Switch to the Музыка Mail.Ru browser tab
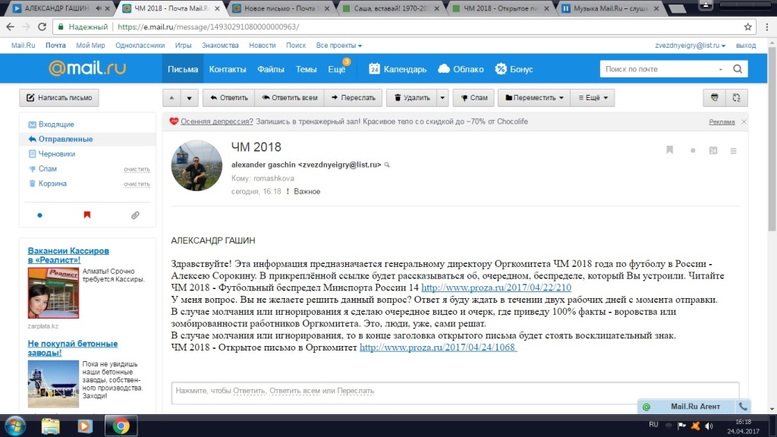This screenshot has height=437, width=777. (611, 8)
